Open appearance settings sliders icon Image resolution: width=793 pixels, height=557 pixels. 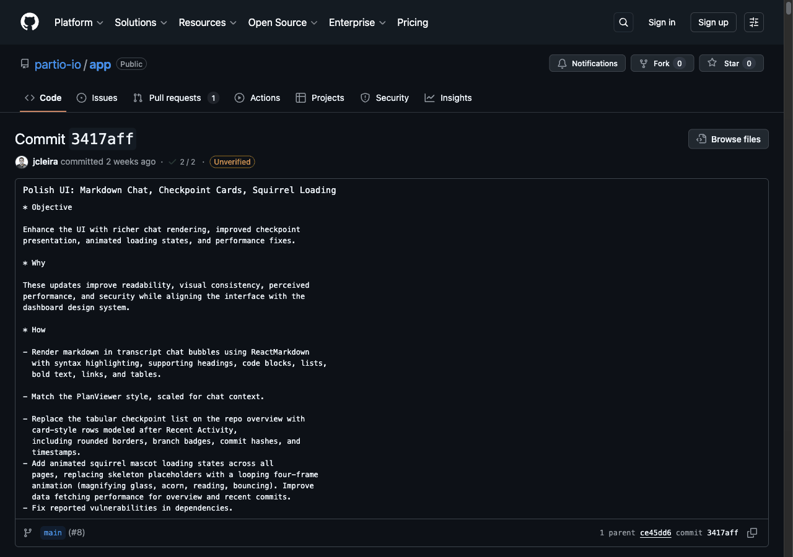point(754,22)
